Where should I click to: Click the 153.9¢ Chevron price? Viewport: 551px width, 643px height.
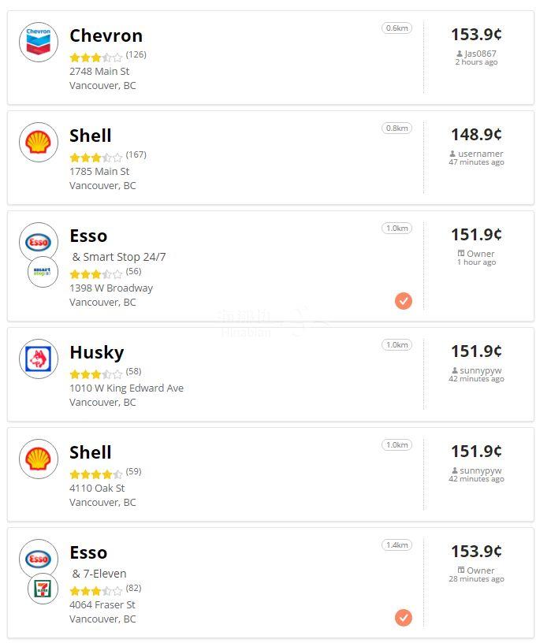click(x=476, y=35)
